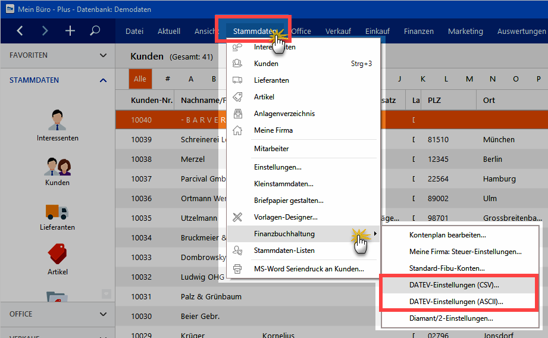Select customer row 10030 Beier Gebr.

pos(331,316)
